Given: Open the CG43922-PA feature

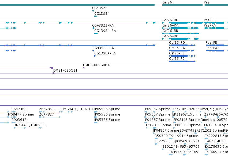Looking at the screenshot, I should point(93,51).
